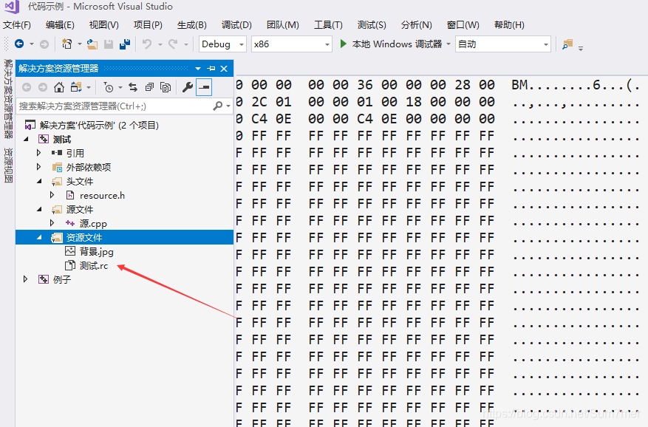Open the 项目(P) menu
This screenshot has height=427, width=648.
(148, 25)
